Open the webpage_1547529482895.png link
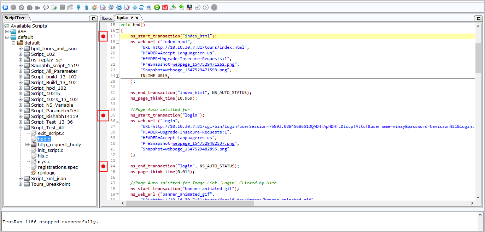This screenshot has width=485, height=232. pyautogui.click(x=196, y=149)
